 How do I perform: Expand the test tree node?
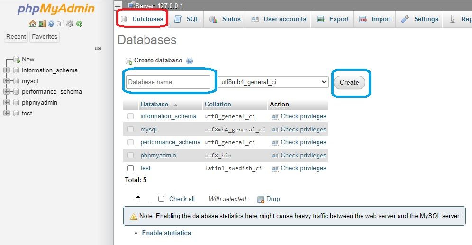[x=6, y=113]
